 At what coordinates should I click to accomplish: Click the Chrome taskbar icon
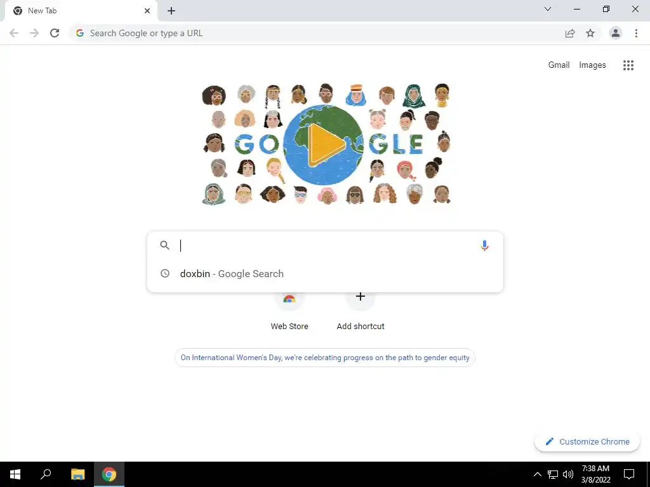coord(109,474)
